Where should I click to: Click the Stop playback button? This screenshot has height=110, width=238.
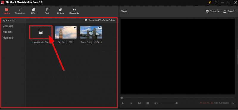148,103
